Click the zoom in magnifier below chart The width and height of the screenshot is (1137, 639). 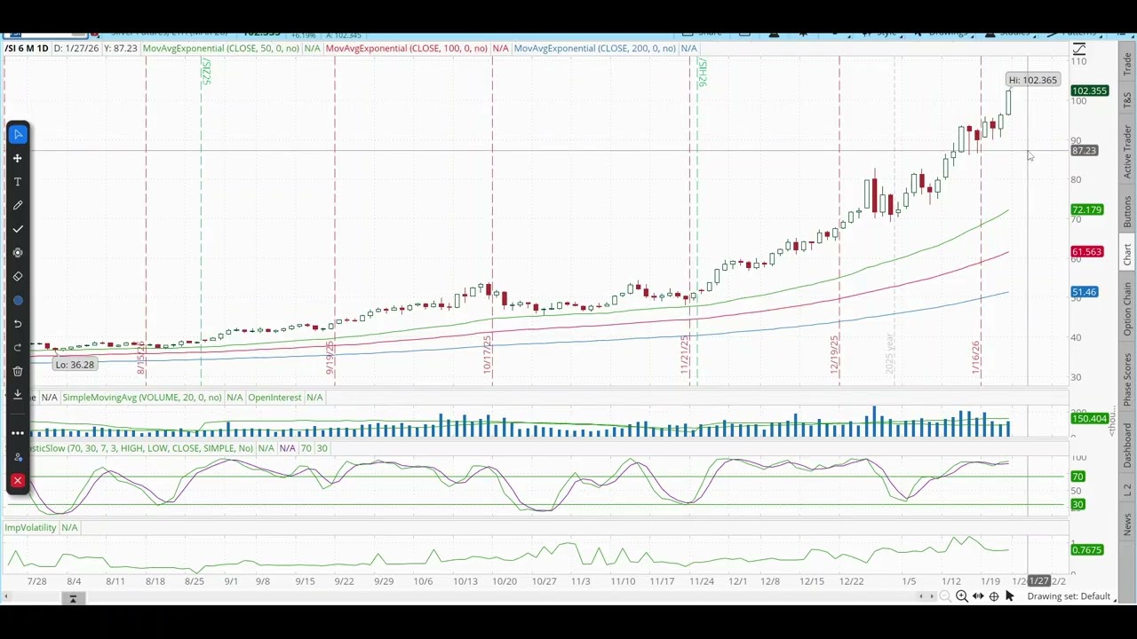pyautogui.click(x=962, y=596)
